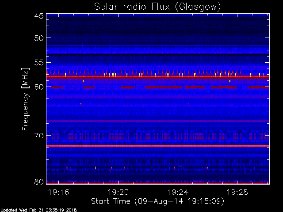Click the red emission band just above 60 MHz
Viewport: 283px width, 212px height.
click(x=158, y=76)
